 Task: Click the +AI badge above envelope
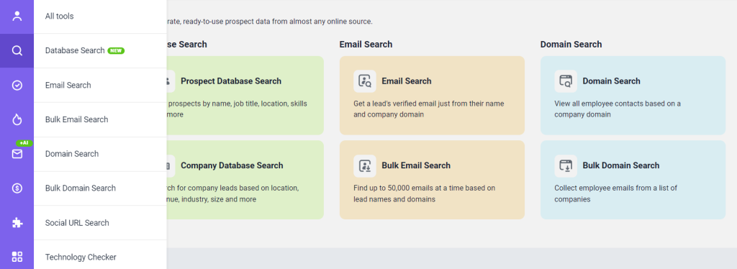pyautogui.click(x=24, y=142)
